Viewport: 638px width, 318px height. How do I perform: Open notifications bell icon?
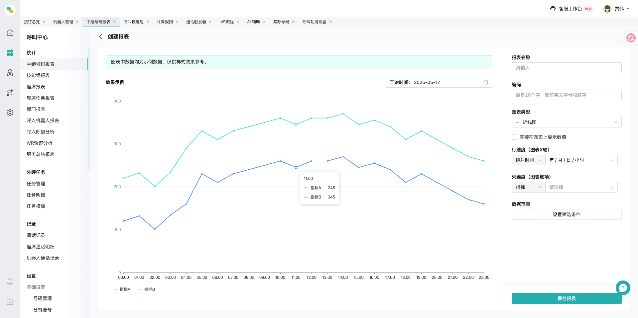point(10,281)
